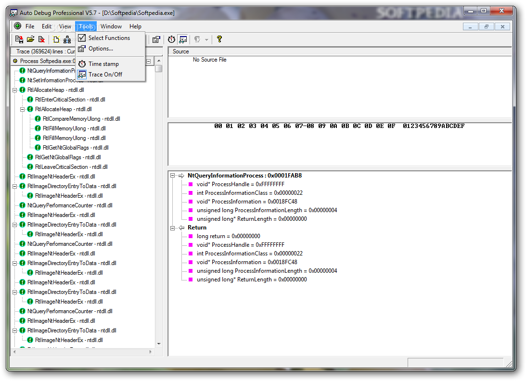The height and width of the screenshot is (381, 526).
Task: Close the highlighted Tools menu
Action: [x=86, y=26]
